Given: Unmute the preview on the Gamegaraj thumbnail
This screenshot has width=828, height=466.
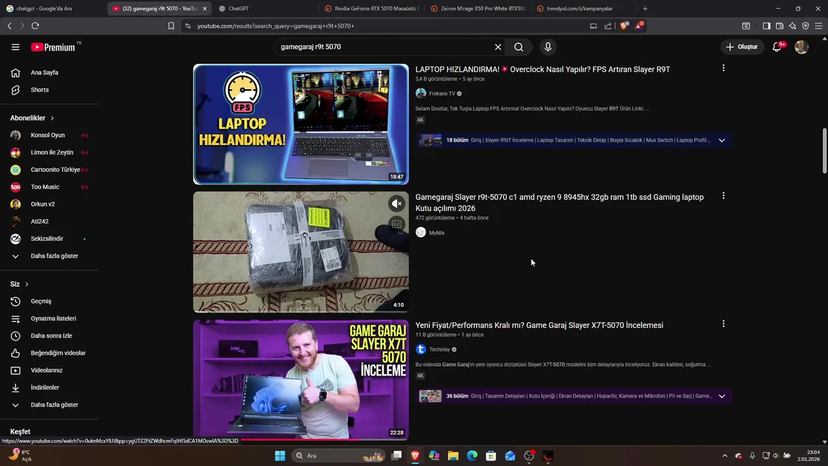Looking at the screenshot, I should (397, 203).
